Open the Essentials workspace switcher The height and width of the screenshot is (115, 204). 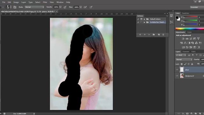[197, 7]
